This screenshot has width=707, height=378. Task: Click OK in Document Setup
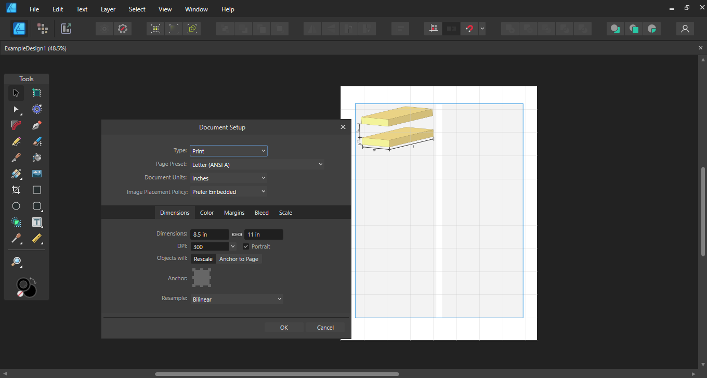tap(284, 328)
